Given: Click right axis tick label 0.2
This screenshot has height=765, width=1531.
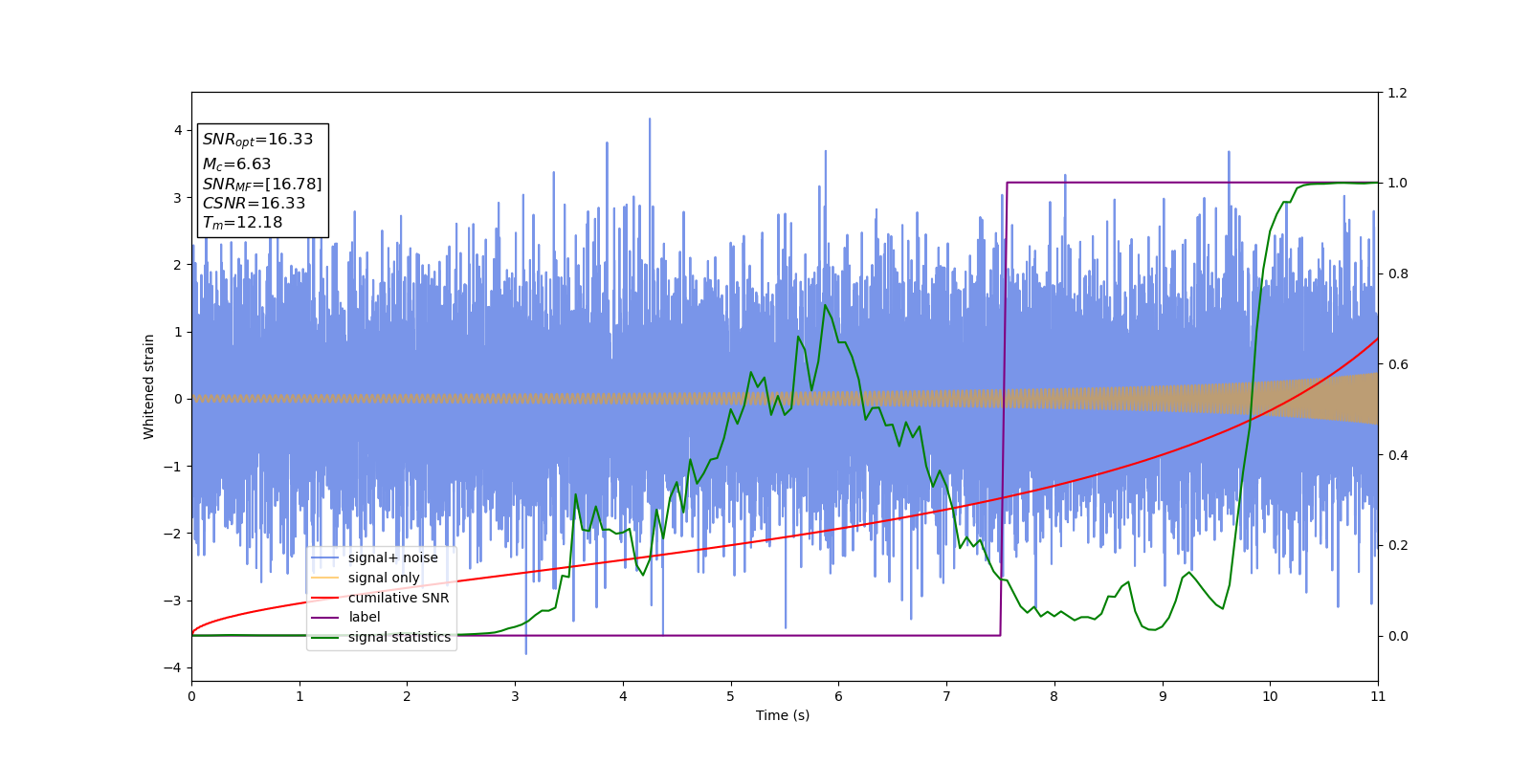Looking at the screenshot, I should click(1397, 545).
